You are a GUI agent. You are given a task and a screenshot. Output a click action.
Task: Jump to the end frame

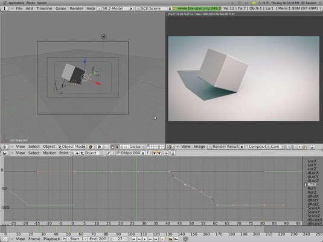pos(156,240)
